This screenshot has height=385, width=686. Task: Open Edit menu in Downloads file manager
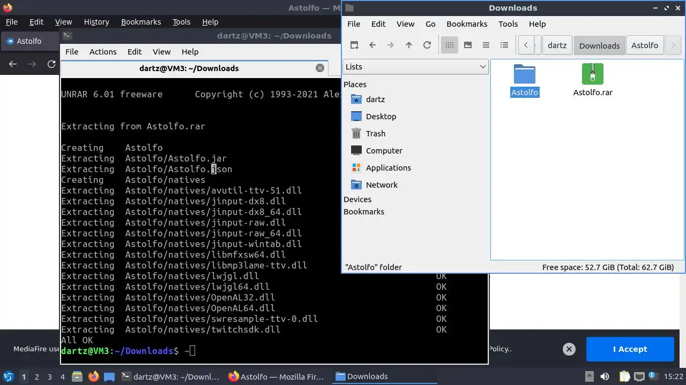[x=378, y=24]
